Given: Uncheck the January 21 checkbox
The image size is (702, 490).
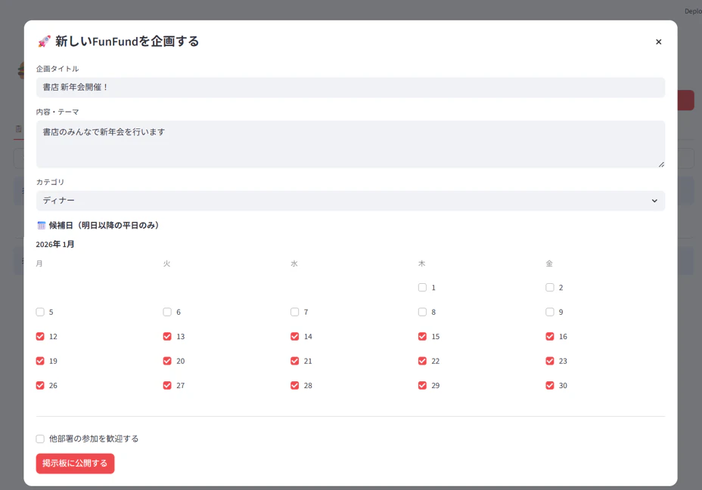Looking at the screenshot, I should (294, 361).
